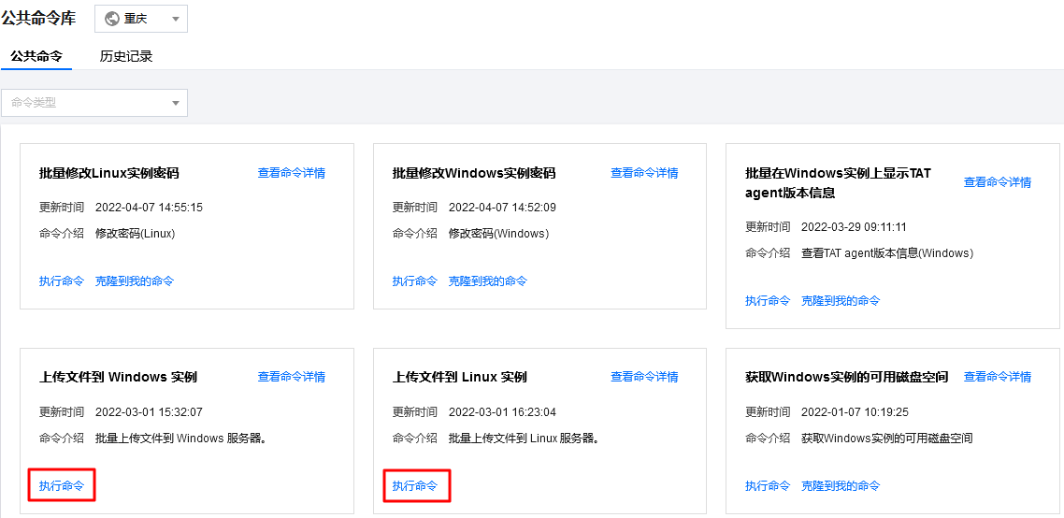Click timestamp 2022-01-07 10:19:25
1064x518 pixels.
coord(855,412)
